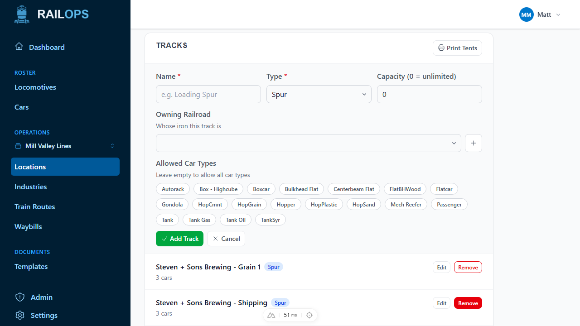This screenshot has width=580, height=326.
Task: Click the plus button beside Owning Railroad
Action: [x=474, y=143]
